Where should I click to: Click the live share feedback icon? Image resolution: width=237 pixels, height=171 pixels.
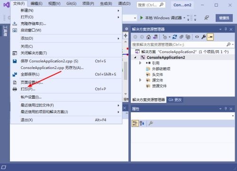click(207, 18)
